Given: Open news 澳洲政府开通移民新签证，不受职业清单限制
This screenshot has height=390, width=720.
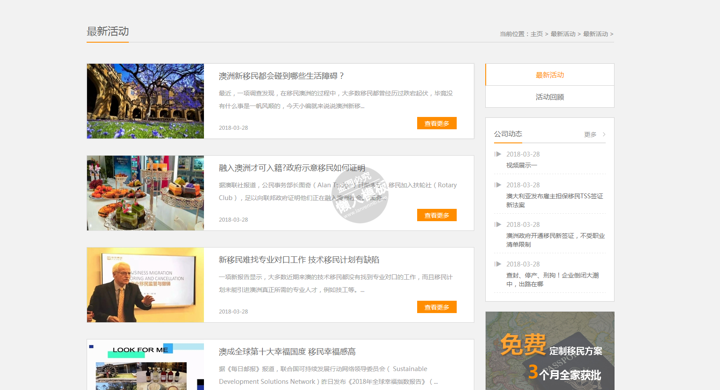Looking at the screenshot, I should [x=556, y=240].
